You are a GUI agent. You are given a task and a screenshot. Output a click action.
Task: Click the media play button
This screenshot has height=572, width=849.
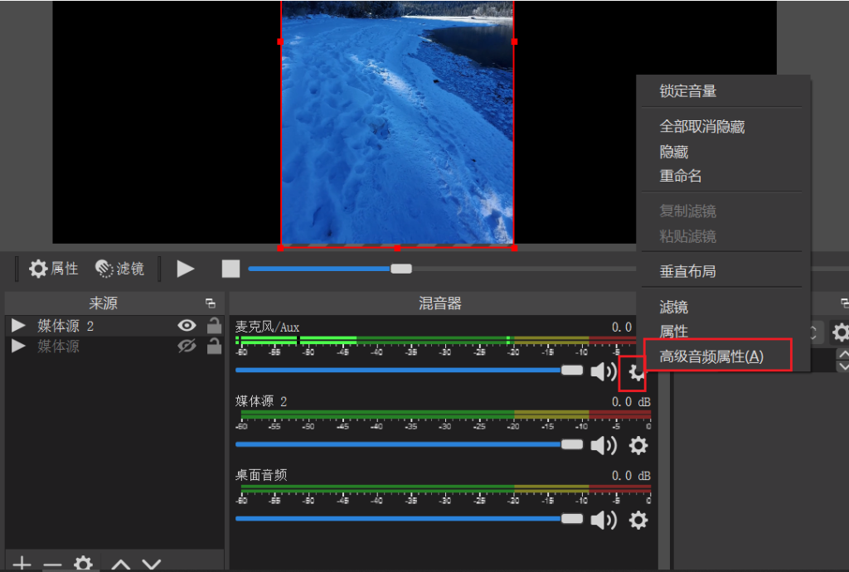(x=185, y=269)
